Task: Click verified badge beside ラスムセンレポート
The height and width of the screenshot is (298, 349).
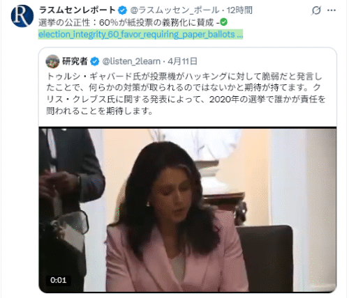Action: 122,10
